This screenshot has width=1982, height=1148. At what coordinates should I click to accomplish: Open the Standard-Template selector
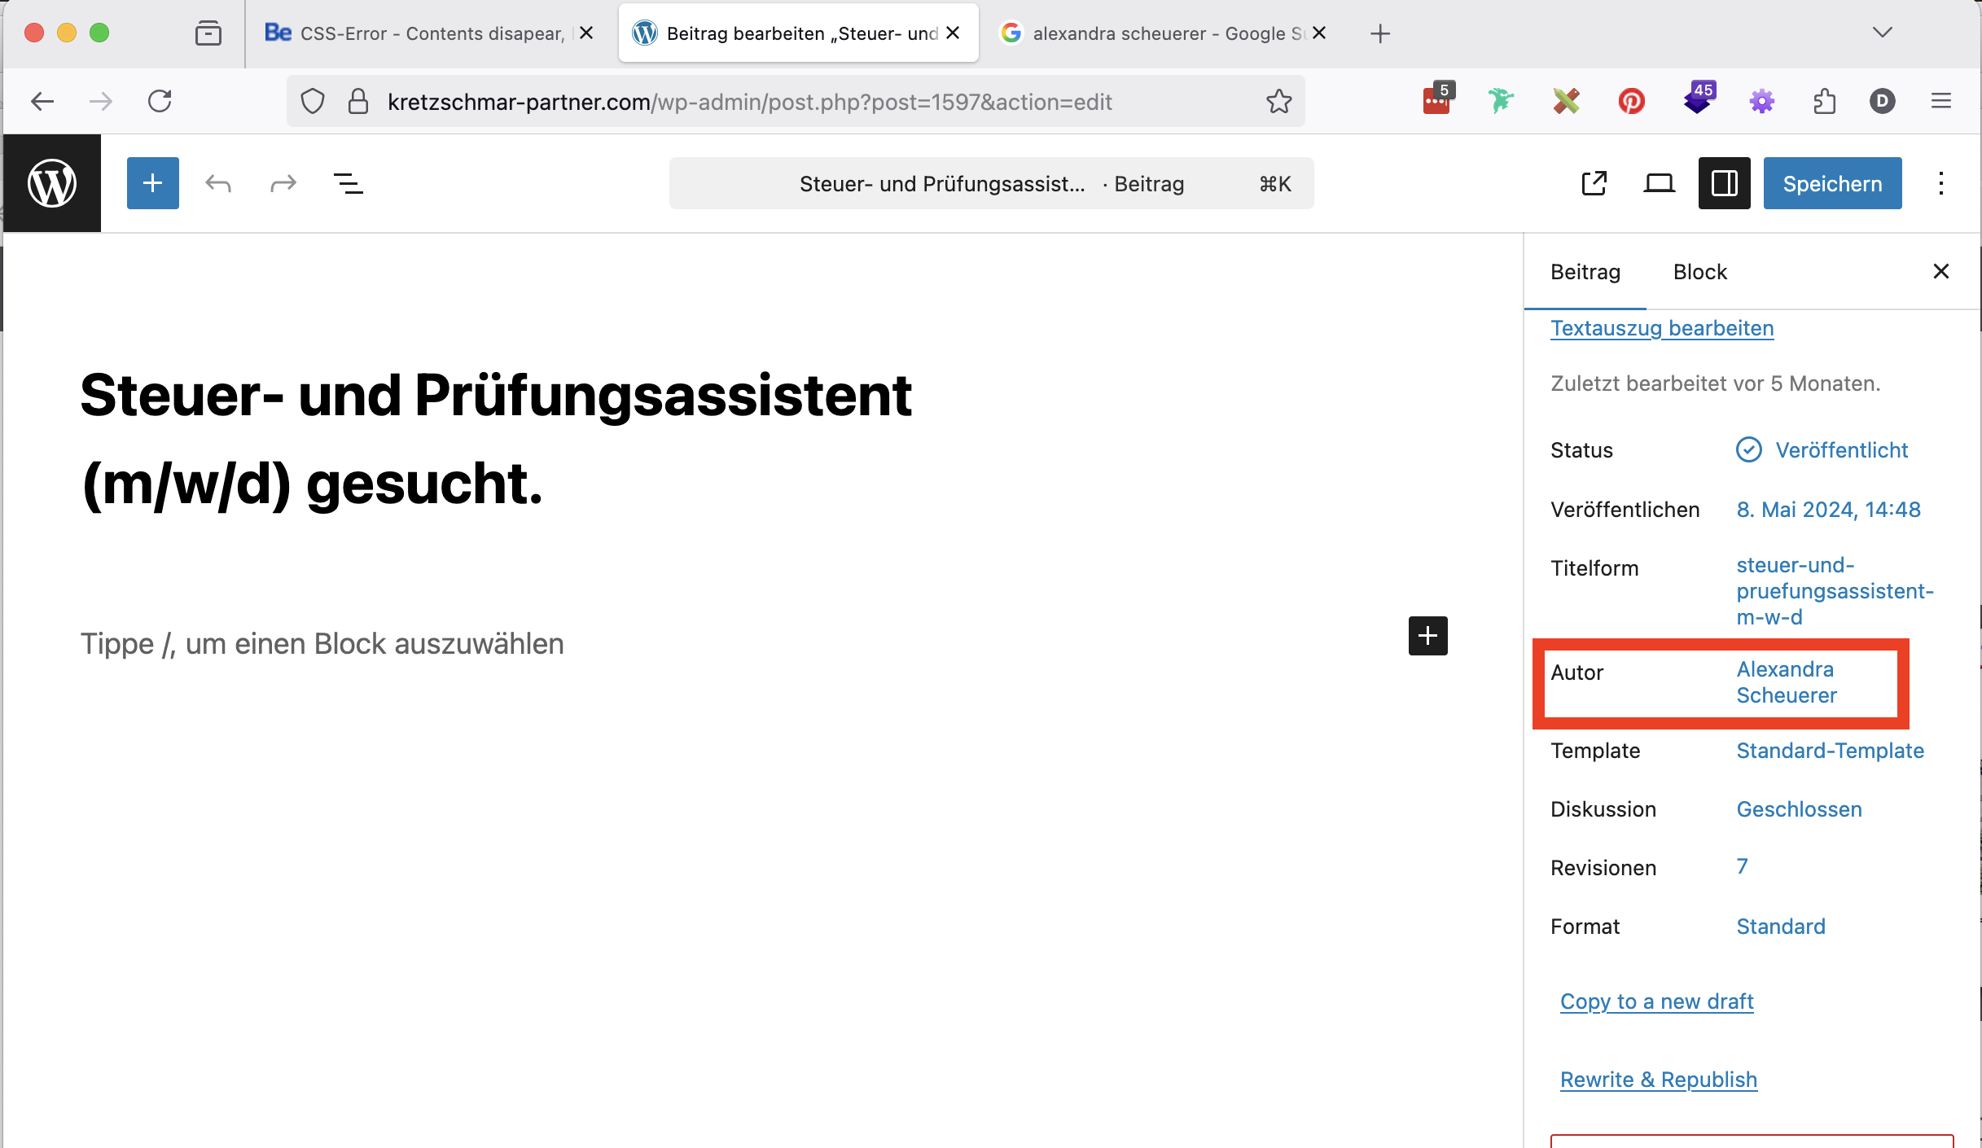click(1830, 751)
